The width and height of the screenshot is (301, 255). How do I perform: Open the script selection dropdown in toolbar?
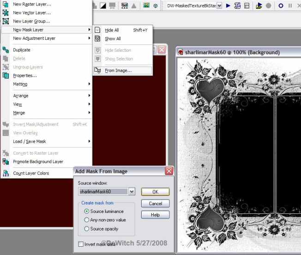tap(219, 6)
